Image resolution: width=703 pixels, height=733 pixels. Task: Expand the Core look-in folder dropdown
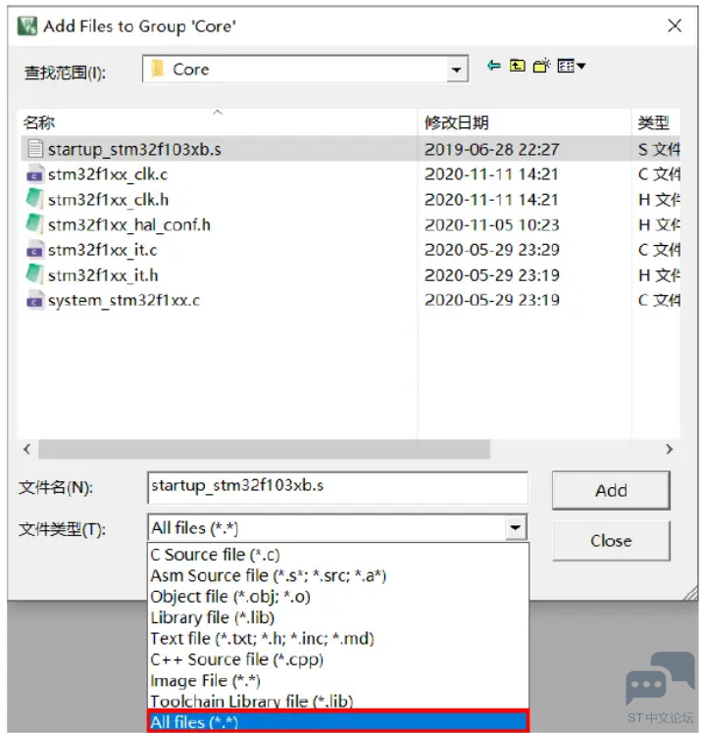pos(457,70)
